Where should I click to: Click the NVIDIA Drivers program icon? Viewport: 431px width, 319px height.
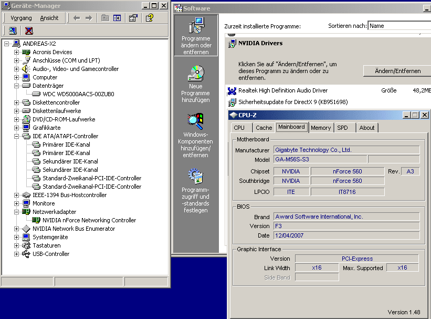pyautogui.click(x=232, y=44)
